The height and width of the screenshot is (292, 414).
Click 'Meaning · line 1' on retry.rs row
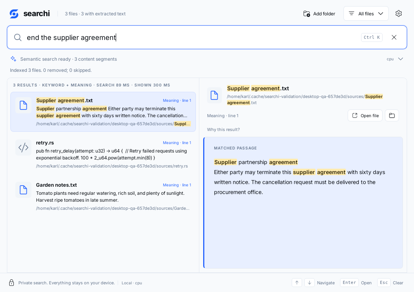point(177,143)
